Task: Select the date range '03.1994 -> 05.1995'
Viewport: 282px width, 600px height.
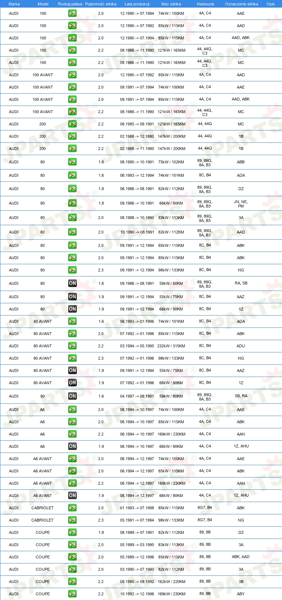Action: (x=137, y=346)
